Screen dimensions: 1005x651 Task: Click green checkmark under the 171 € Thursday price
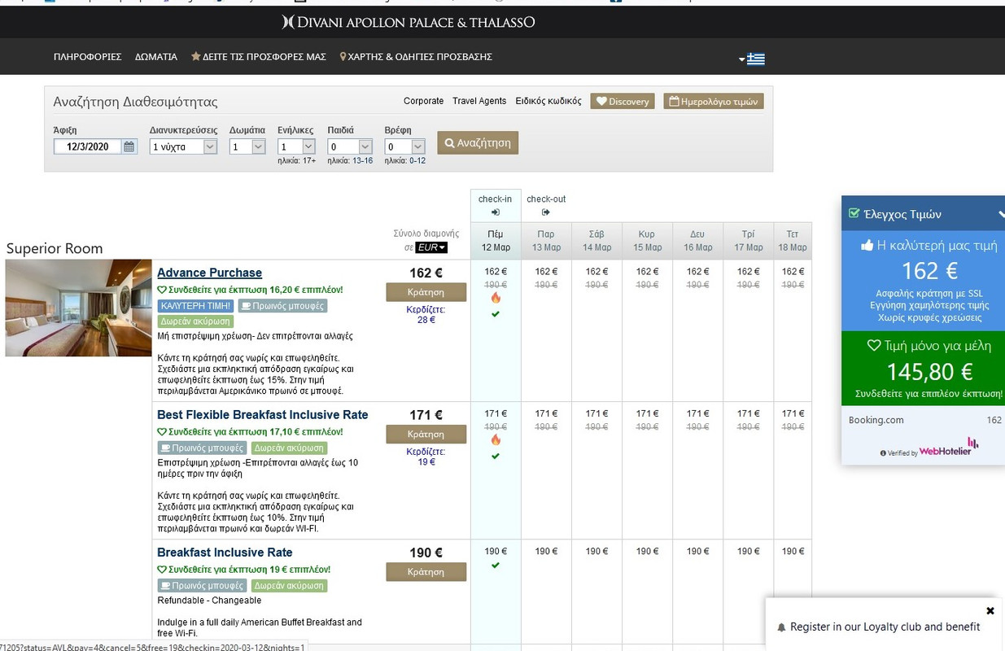point(496,456)
